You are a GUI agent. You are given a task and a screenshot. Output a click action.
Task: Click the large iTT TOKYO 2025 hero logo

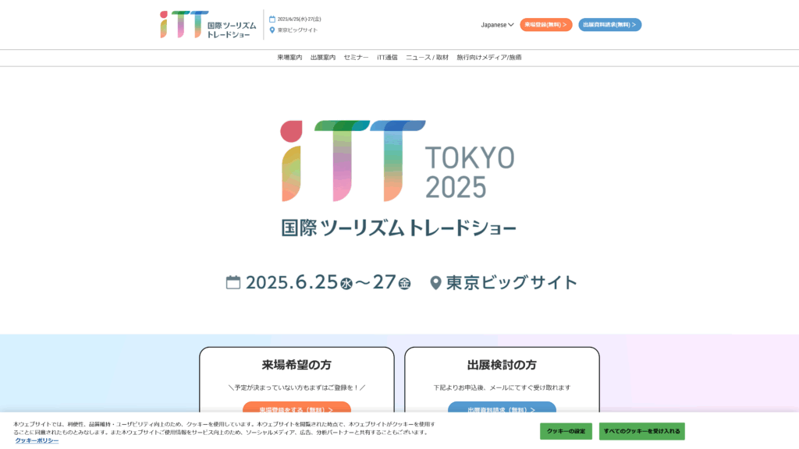[x=398, y=161]
